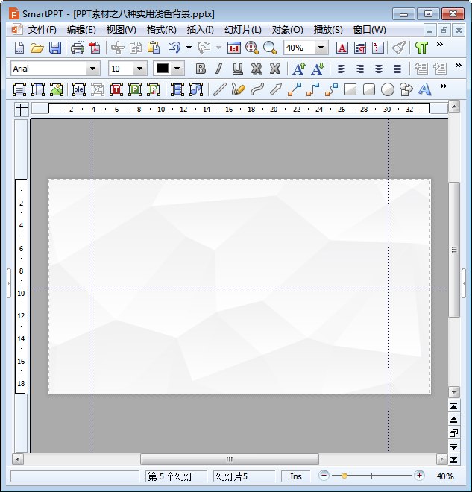Cut selection with scissors icon
Screen dimensions: 472x492
[117, 48]
